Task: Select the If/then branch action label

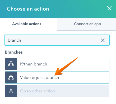Action: 34,64
